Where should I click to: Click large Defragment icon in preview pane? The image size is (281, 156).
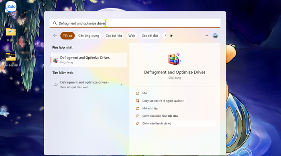[x=175, y=59]
